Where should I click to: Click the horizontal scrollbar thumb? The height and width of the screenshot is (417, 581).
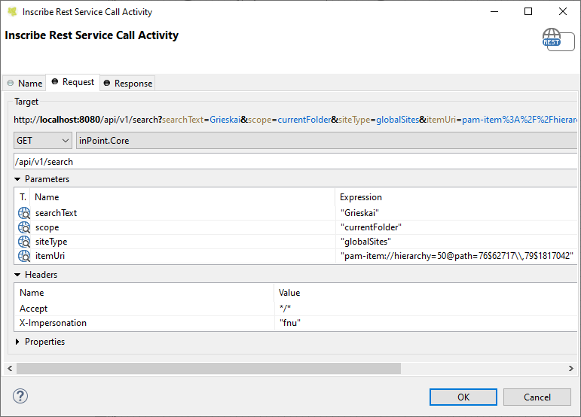[x=209, y=369]
